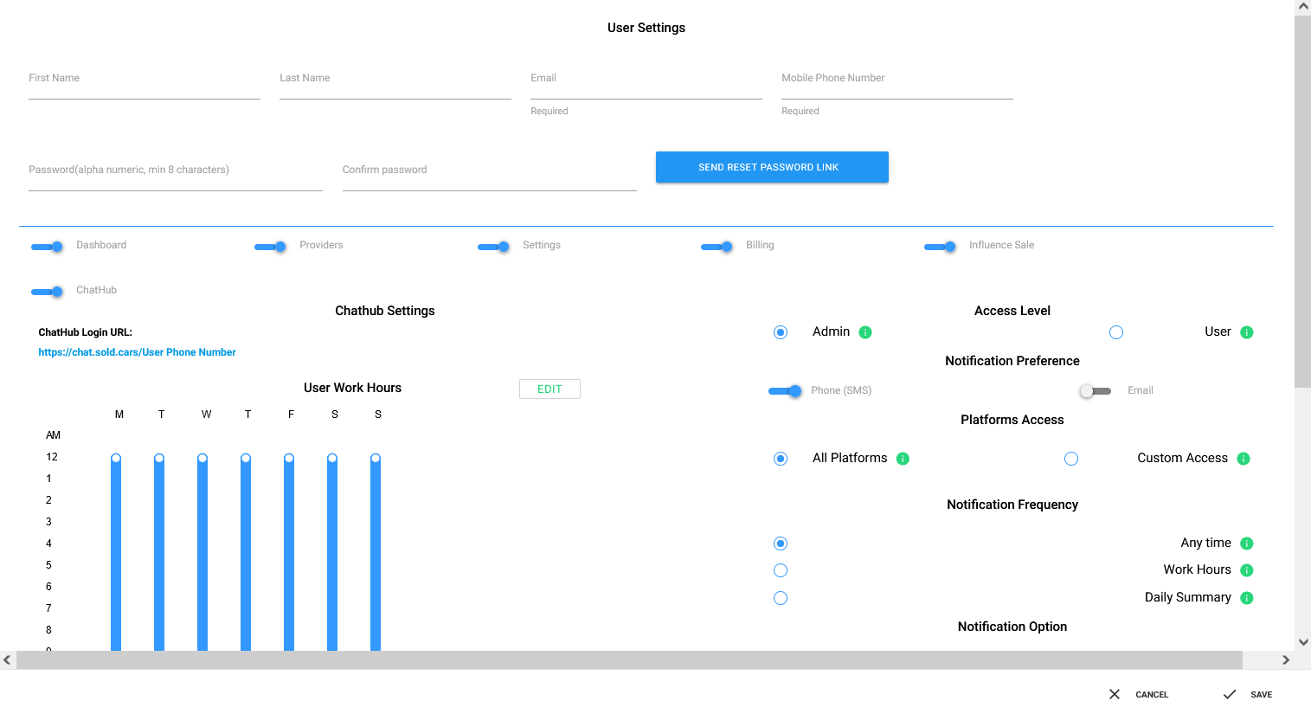The width and height of the screenshot is (1311, 714).
Task: Click the Monday work hours slider handle
Action: (116, 459)
